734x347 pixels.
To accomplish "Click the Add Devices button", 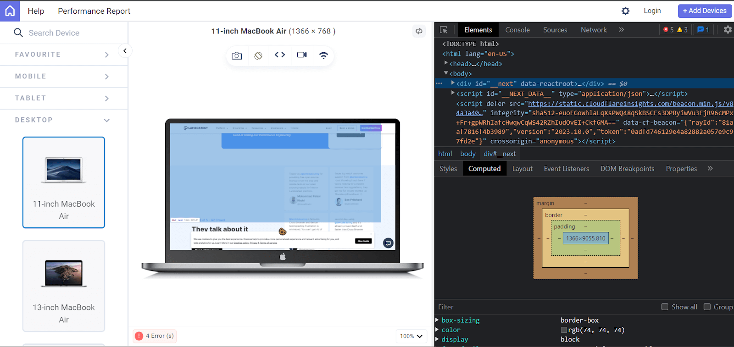I will 705,11.
